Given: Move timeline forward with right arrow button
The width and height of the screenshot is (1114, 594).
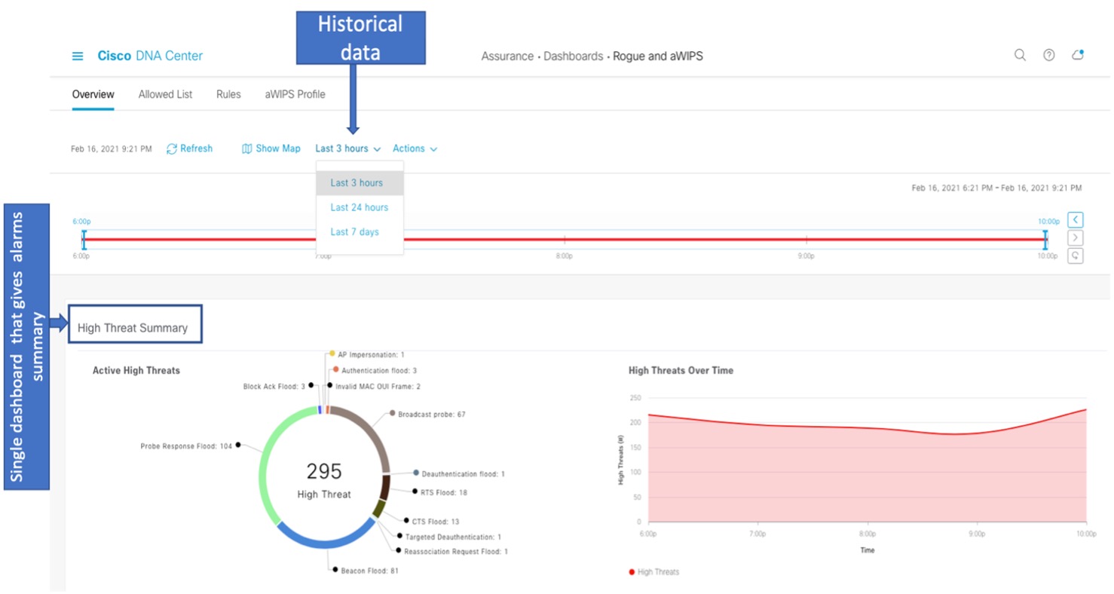Looking at the screenshot, I should click(x=1076, y=238).
